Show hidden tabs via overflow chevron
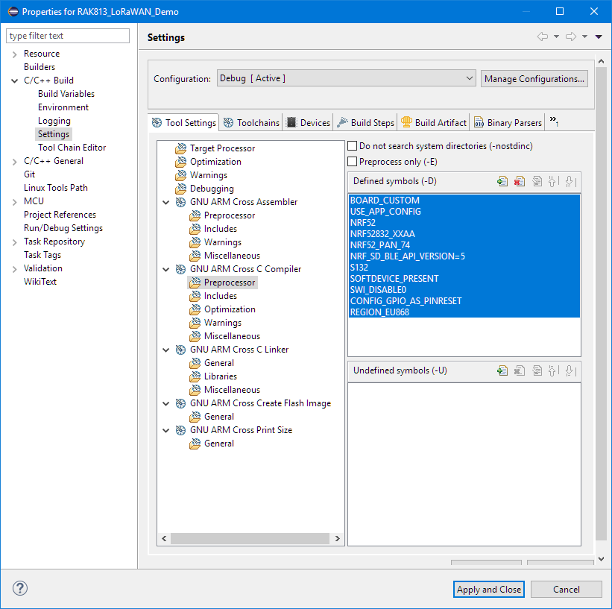The width and height of the screenshot is (612, 609). (x=553, y=122)
